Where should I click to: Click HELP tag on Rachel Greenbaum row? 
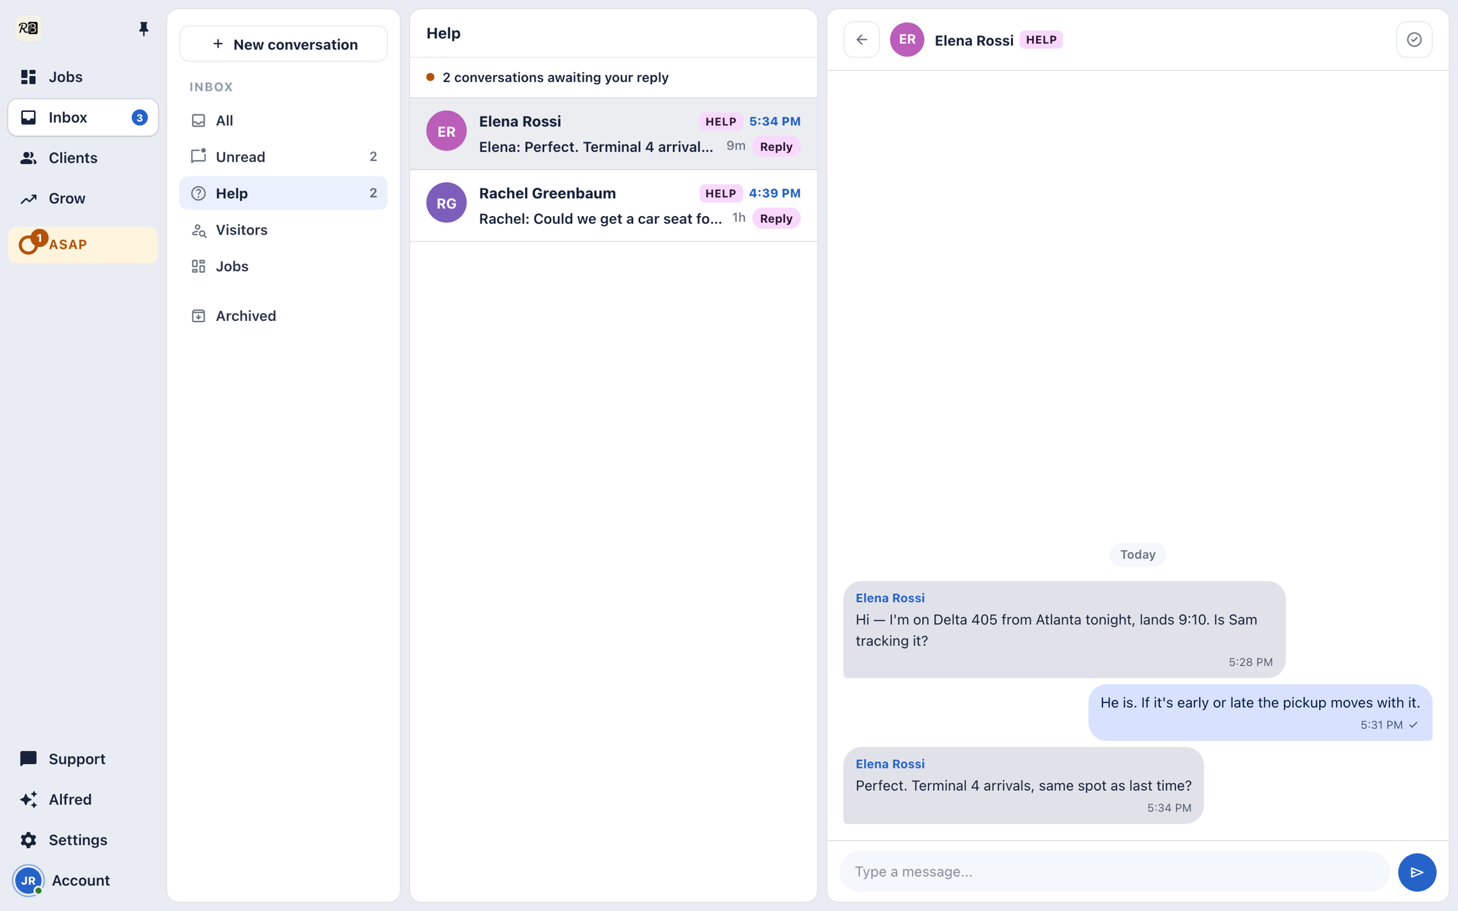[x=720, y=193]
